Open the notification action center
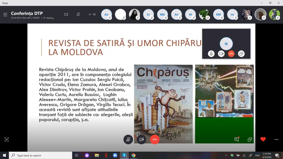The width and height of the screenshot is (283, 159). coord(277,155)
